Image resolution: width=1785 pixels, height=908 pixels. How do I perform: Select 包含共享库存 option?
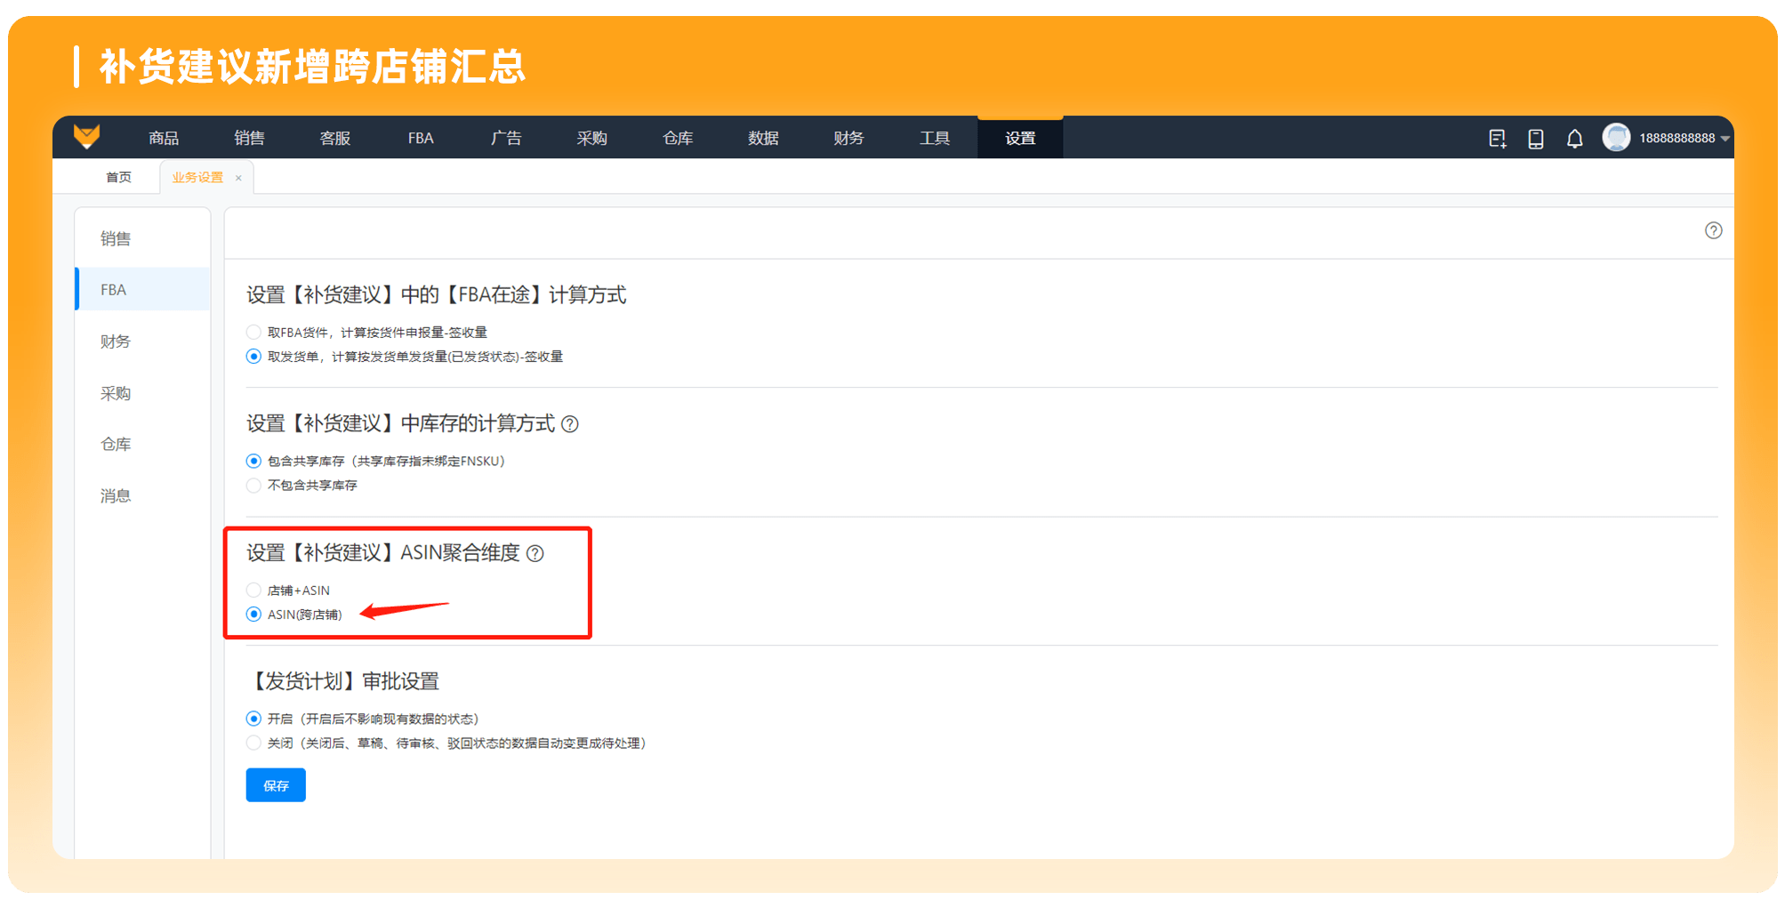point(253,461)
